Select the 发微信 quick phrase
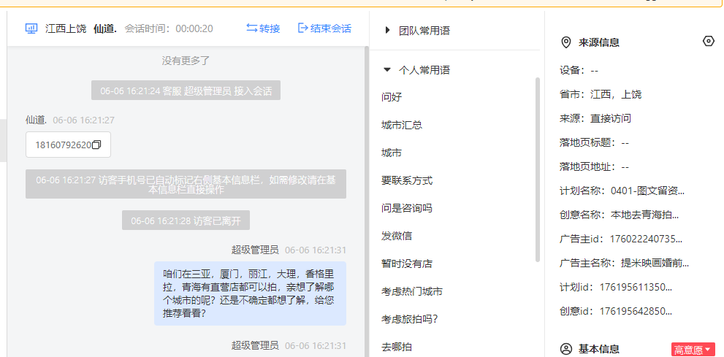Image resolution: width=724 pixels, height=357 pixels. pyautogui.click(x=397, y=236)
